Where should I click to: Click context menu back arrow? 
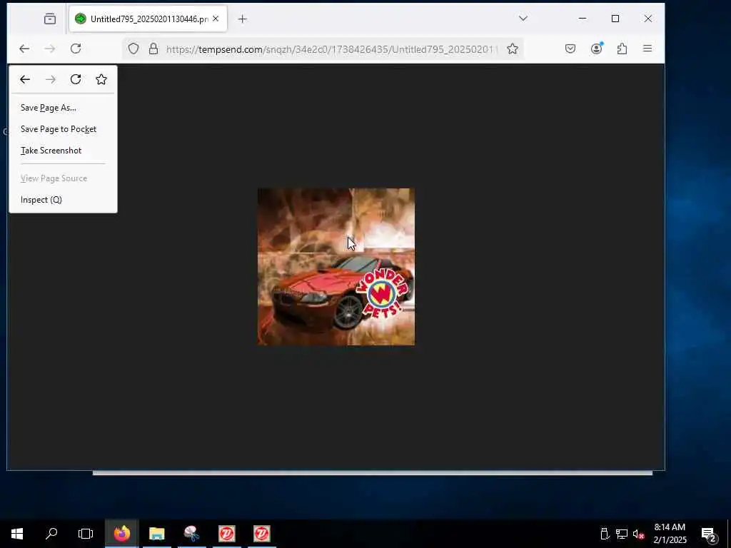tap(25, 79)
